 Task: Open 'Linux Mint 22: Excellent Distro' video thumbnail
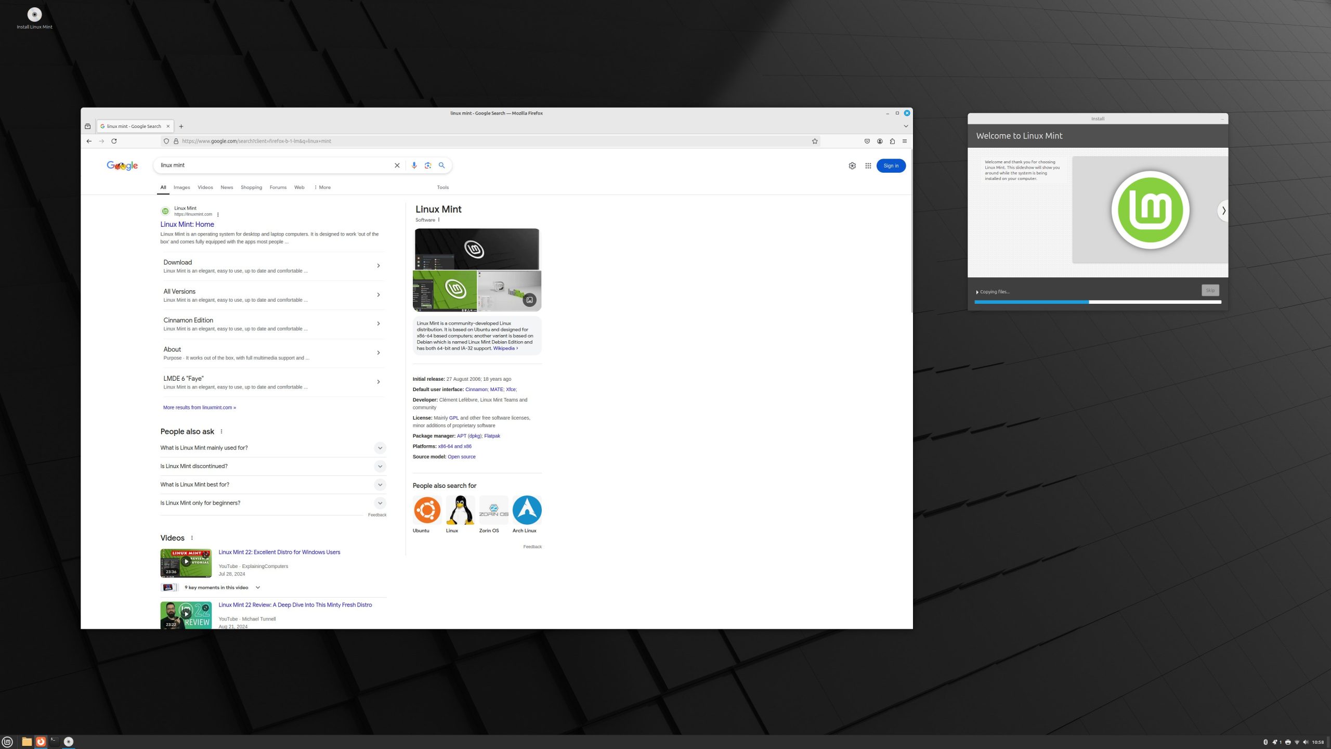(x=186, y=563)
